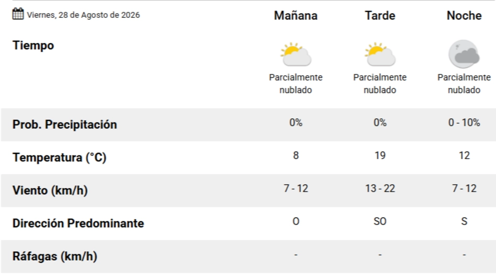The image size is (496, 280).
Task: Select the Tarde column header
Action: 380,16
